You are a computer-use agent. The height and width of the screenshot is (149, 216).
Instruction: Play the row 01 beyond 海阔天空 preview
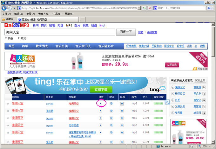click(100, 103)
